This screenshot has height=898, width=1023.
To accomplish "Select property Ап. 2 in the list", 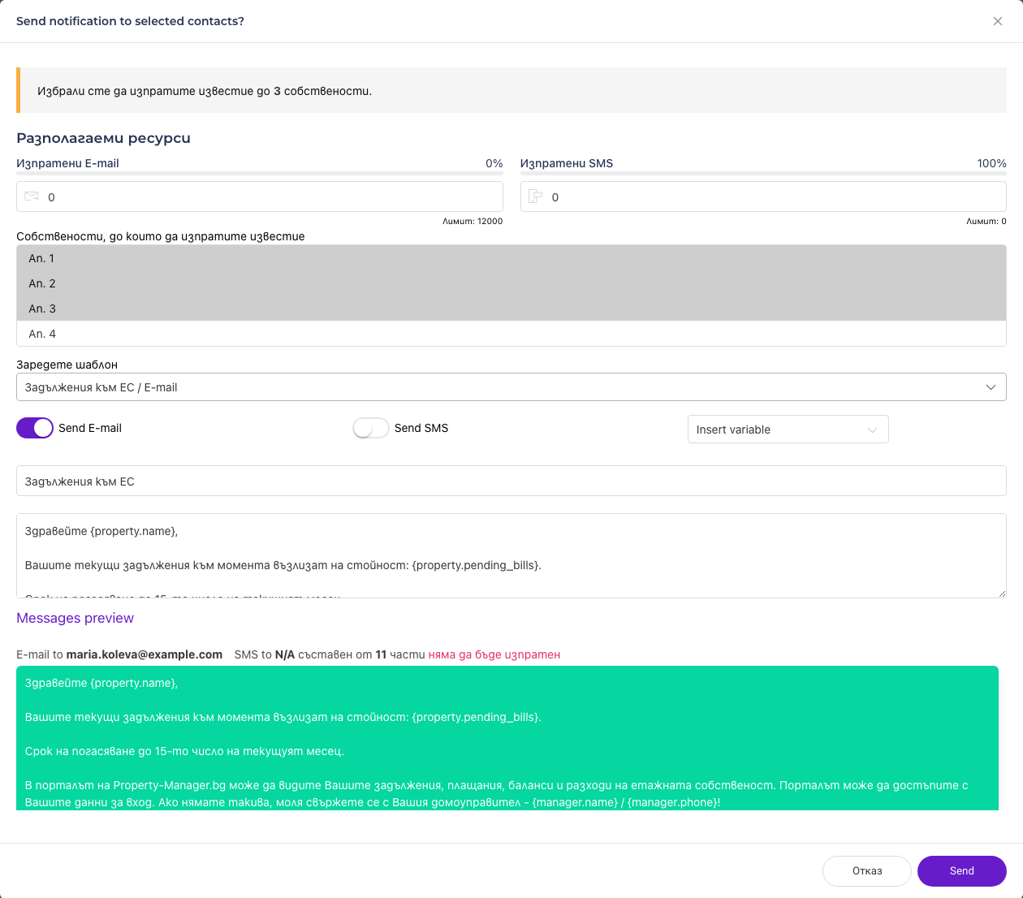I will [511, 283].
